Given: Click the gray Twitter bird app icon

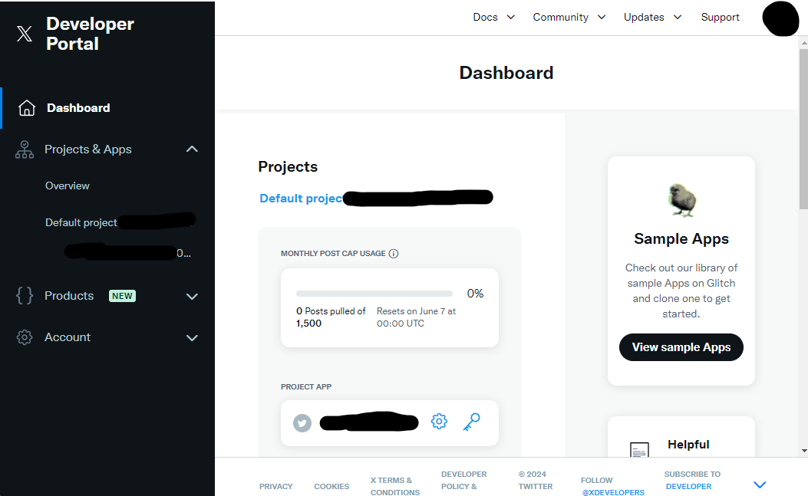Looking at the screenshot, I should pos(302,423).
